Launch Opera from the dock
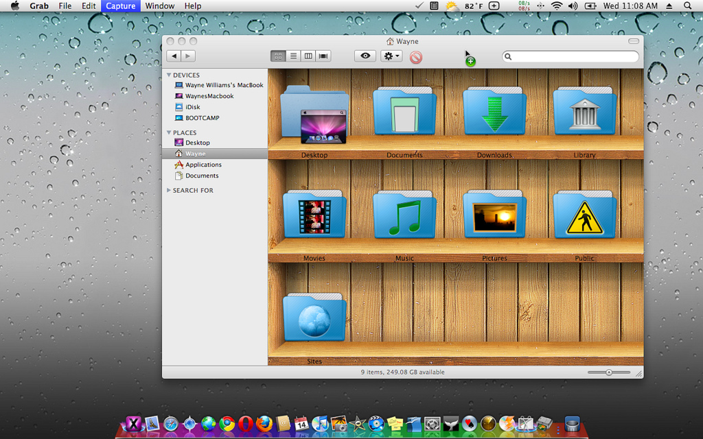Image resolution: width=703 pixels, height=439 pixels. pos(246,423)
